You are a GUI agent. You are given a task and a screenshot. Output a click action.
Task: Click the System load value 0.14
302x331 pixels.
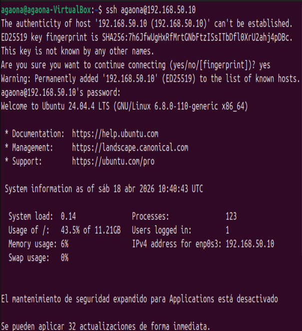click(x=68, y=217)
